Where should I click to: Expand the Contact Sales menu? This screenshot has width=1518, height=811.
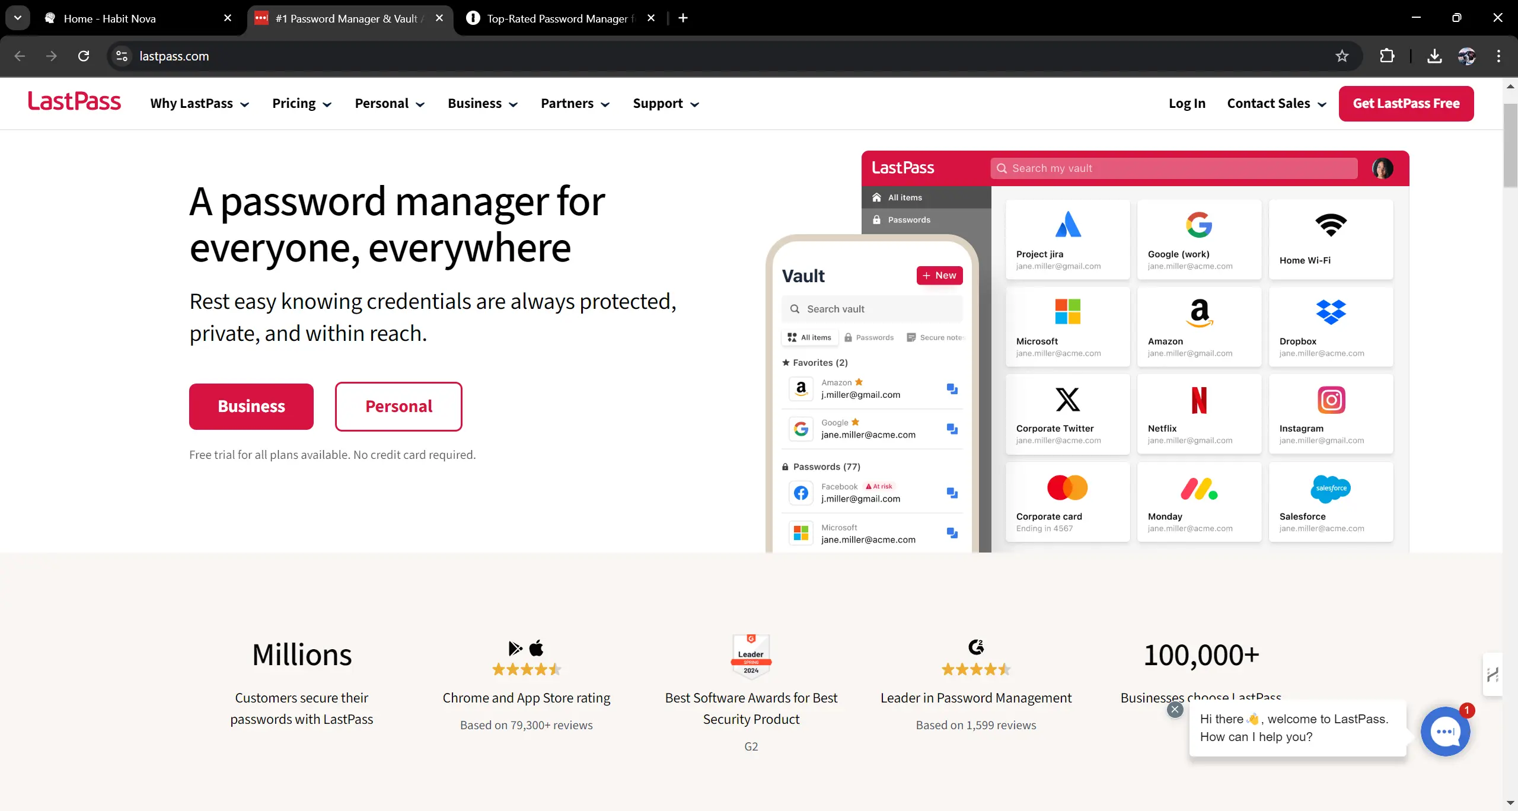[x=1277, y=104]
